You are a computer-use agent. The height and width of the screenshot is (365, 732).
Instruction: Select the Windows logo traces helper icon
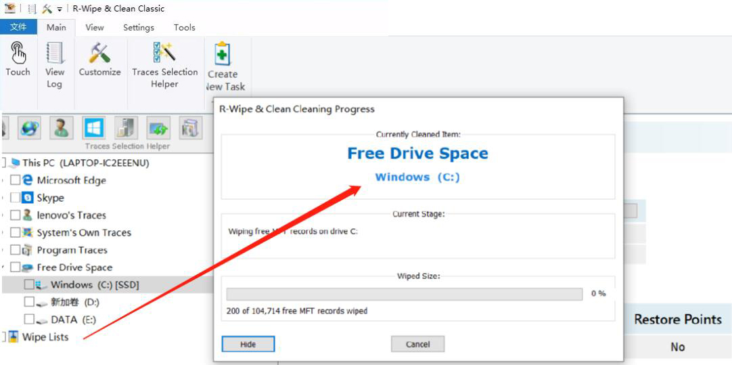[x=94, y=127]
